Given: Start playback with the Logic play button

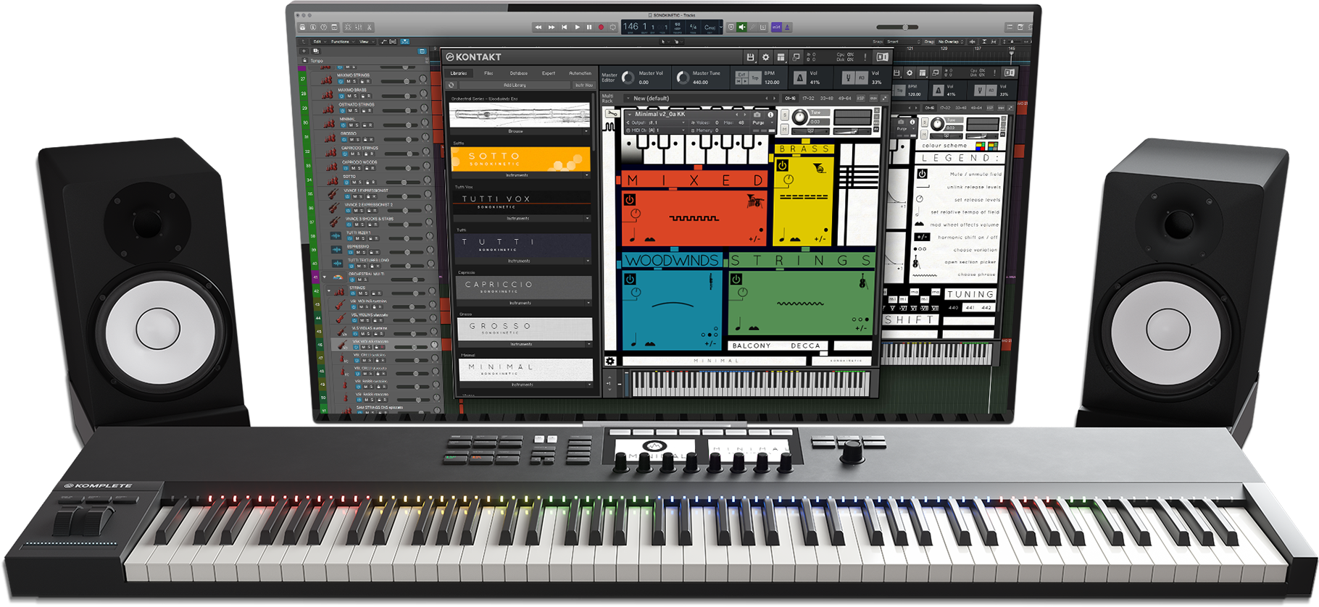Looking at the screenshot, I should [x=577, y=27].
